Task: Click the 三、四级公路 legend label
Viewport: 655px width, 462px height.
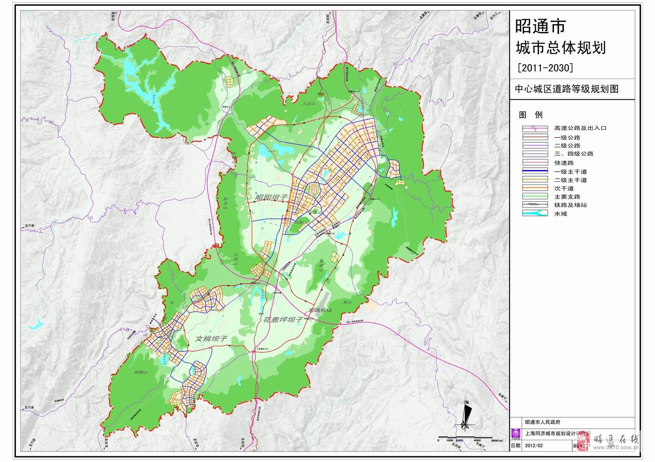Action: pyautogui.click(x=574, y=154)
